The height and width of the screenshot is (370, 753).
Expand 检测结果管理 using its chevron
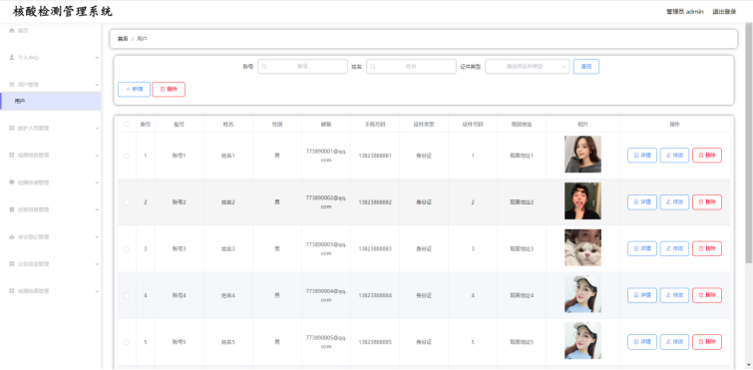pos(97,291)
